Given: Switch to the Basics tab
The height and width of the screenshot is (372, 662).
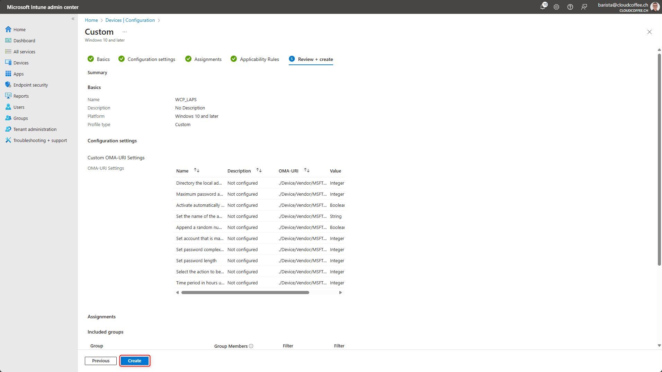Looking at the screenshot, I should (x=103, y=59).
